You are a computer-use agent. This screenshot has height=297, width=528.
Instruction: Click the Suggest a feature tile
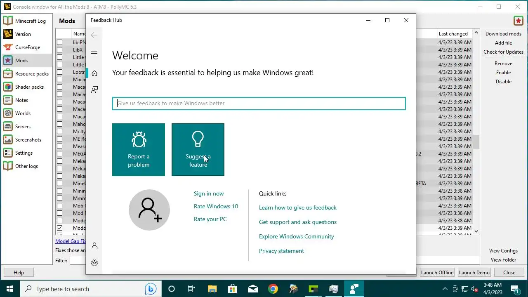(198, 150)
